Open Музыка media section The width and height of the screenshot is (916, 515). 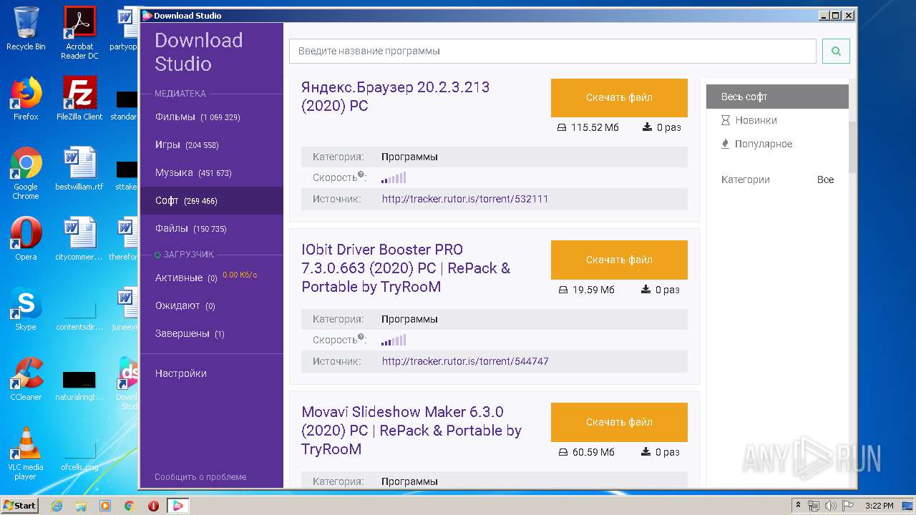point(212,172)
